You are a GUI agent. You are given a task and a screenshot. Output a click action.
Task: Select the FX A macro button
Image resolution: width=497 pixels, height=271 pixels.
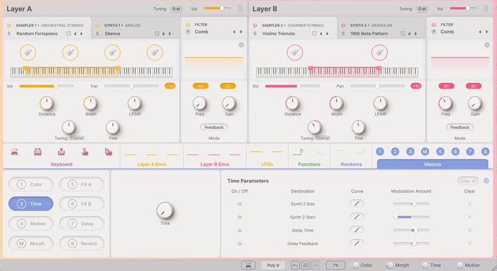click(x=82, y=184)
